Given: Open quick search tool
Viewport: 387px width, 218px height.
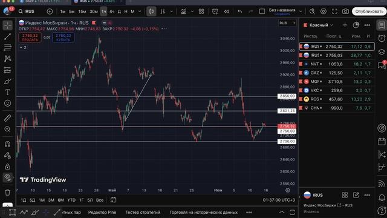Looking at the screenshot, I should coord(312,12).
